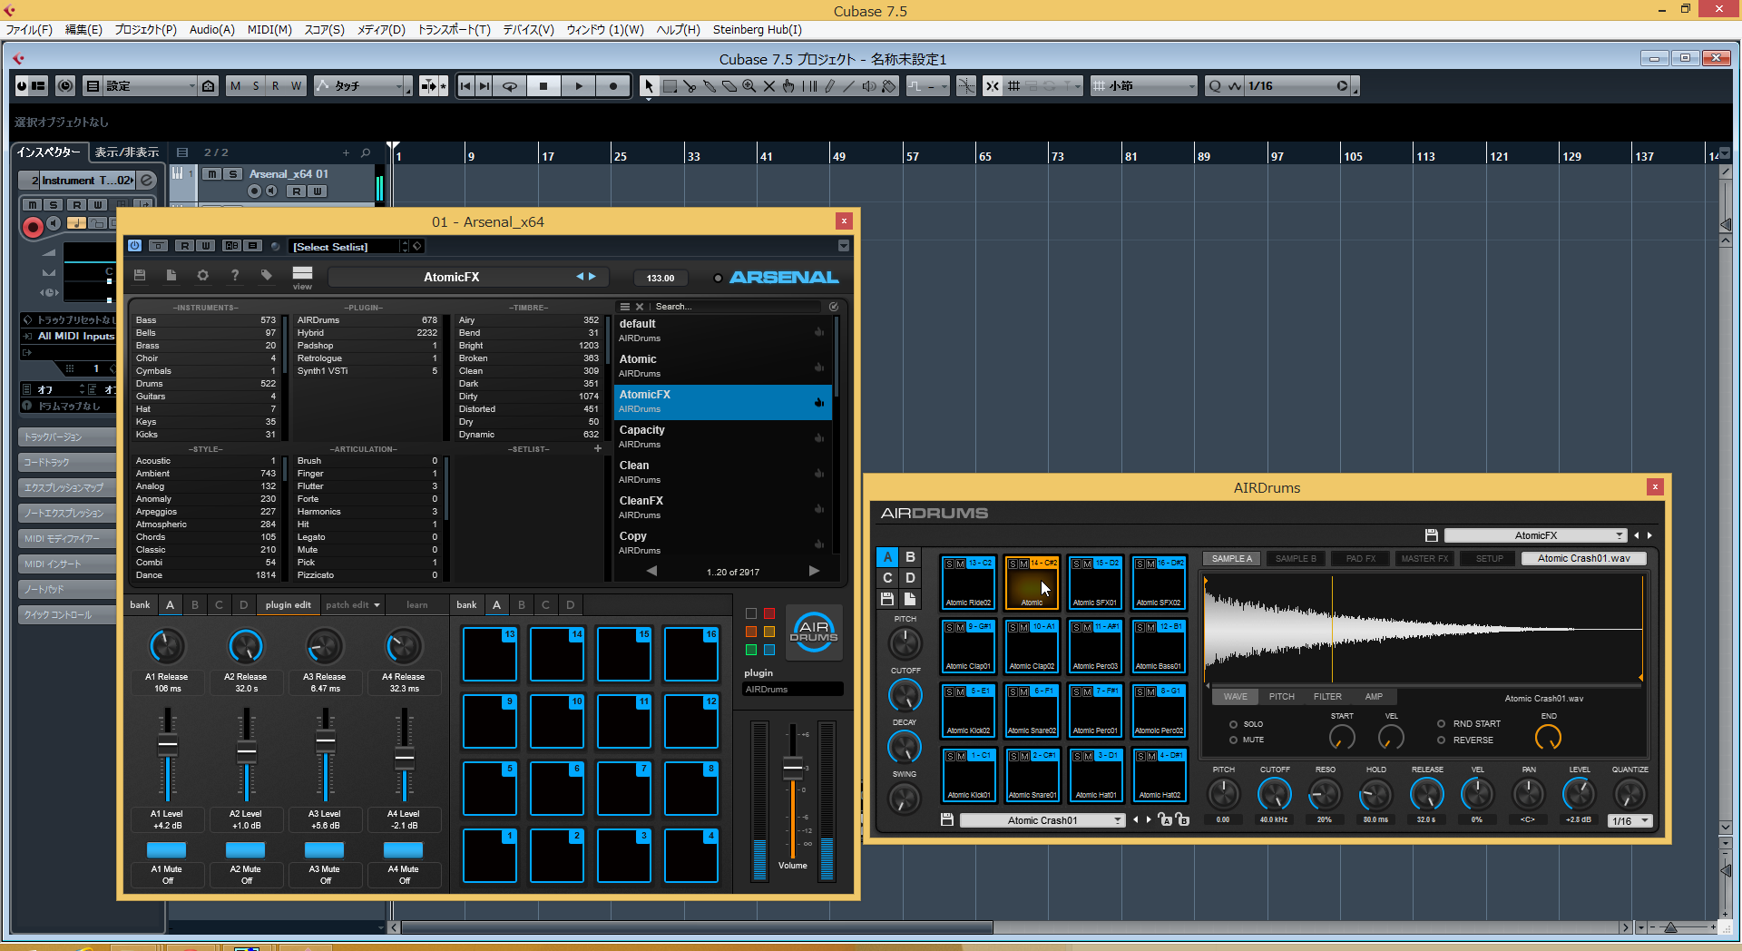Open the 1/16 quantize preset in Cubase toolbar
The height and width of the screenshot is (951, 1742).
pyautogui.click(x=1297, y=86)
